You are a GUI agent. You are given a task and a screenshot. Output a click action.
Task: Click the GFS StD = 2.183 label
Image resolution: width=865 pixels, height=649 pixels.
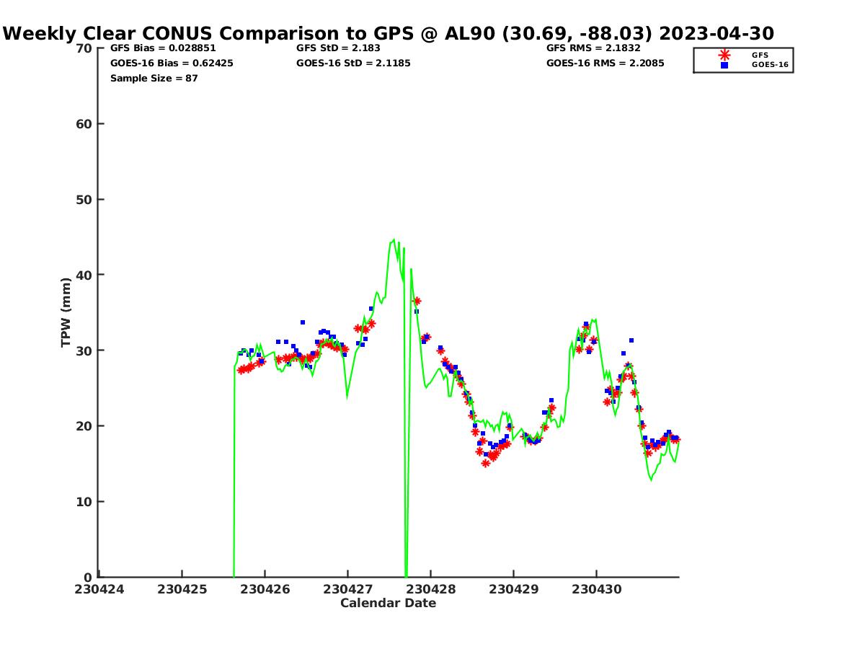click(x=338, y=48)
